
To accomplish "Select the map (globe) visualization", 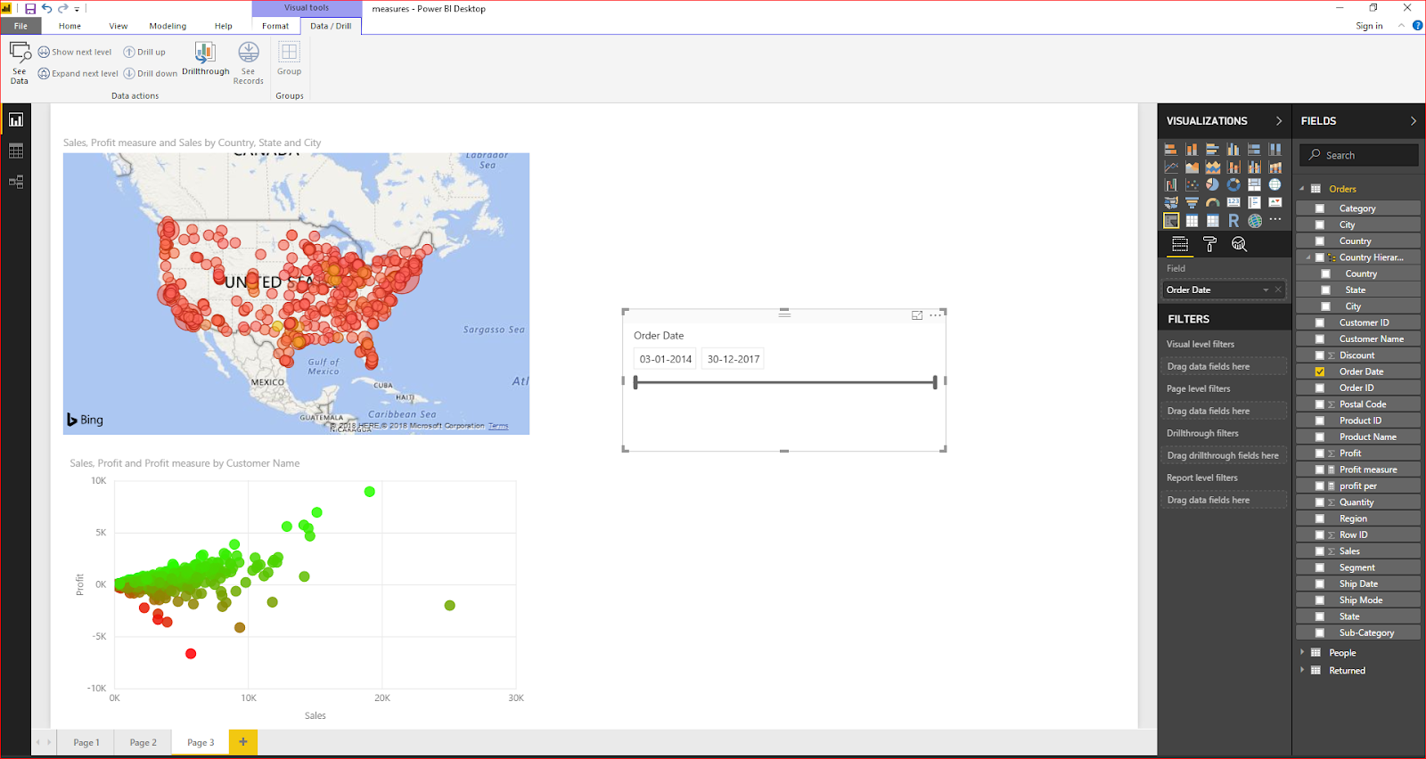I will (1275, 185).
